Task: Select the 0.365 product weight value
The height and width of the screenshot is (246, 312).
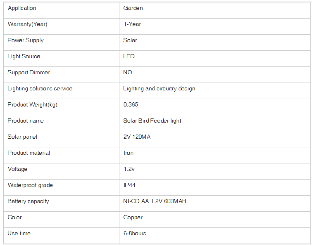Action: click(x=131, y=105)
